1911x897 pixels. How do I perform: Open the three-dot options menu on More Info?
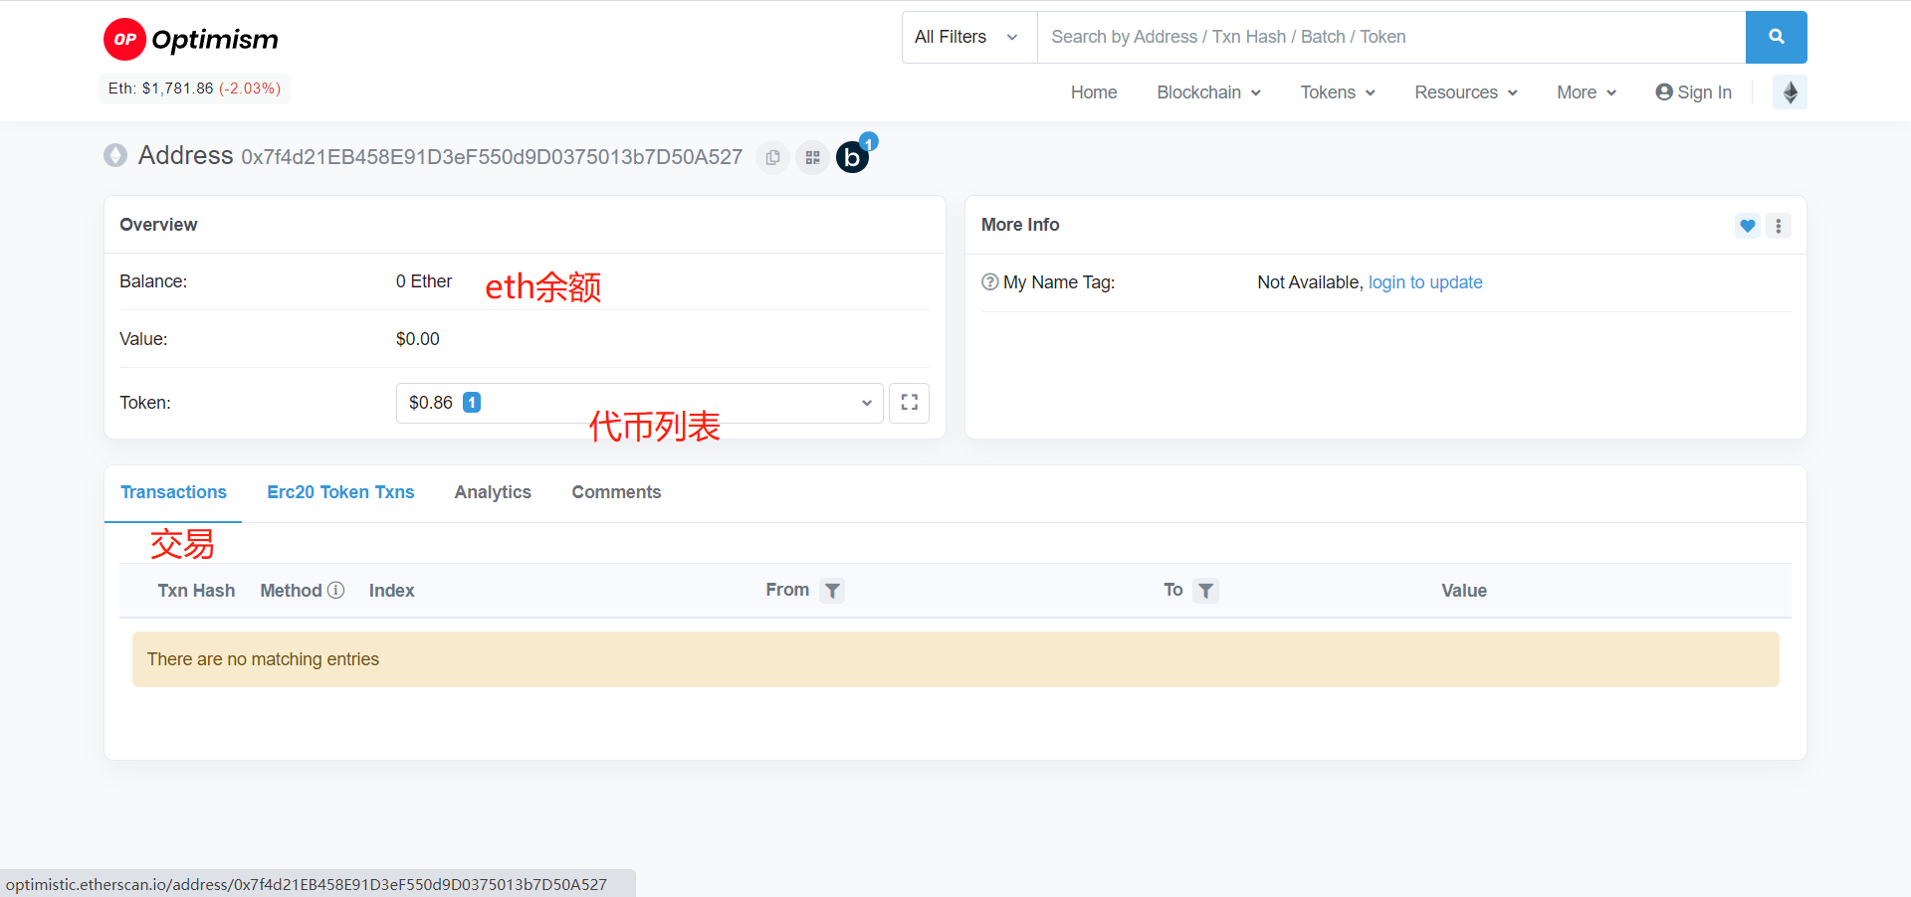tap(1779, 226)
